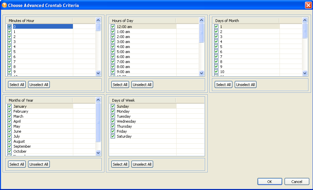313x190 pixels.
Task: Uncheck day 1 of month checkbox
Action: [x=216, y=26]
